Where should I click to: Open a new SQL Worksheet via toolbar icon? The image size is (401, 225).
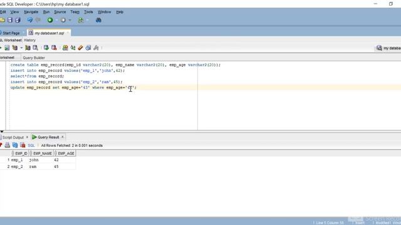click(x=81, y=20)
